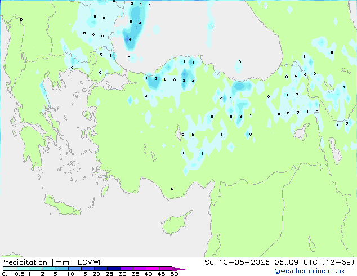Select the 0.1–0.5 mm legend swatch

(10, 269)
